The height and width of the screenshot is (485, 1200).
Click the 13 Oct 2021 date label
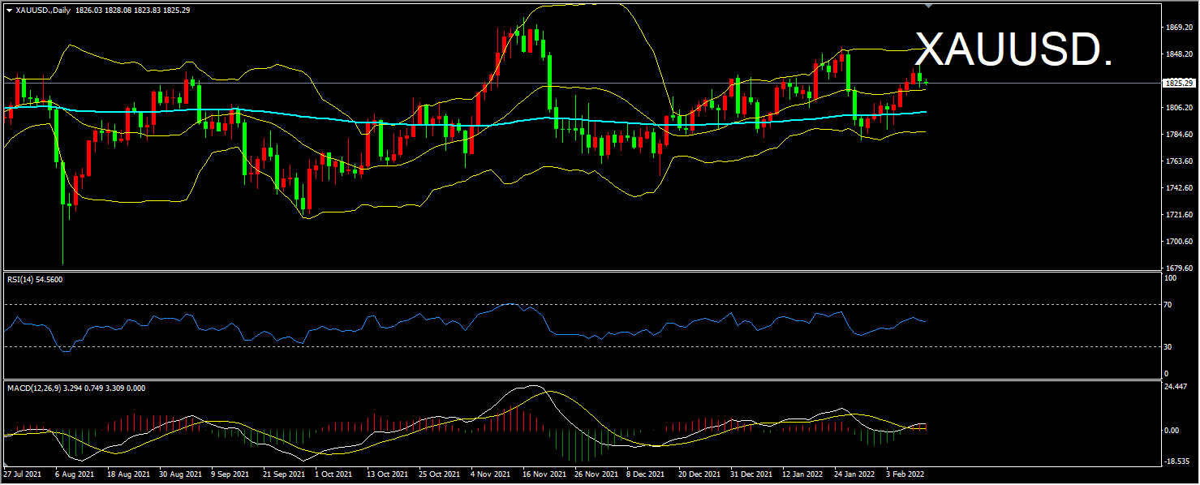coord(386,473)
